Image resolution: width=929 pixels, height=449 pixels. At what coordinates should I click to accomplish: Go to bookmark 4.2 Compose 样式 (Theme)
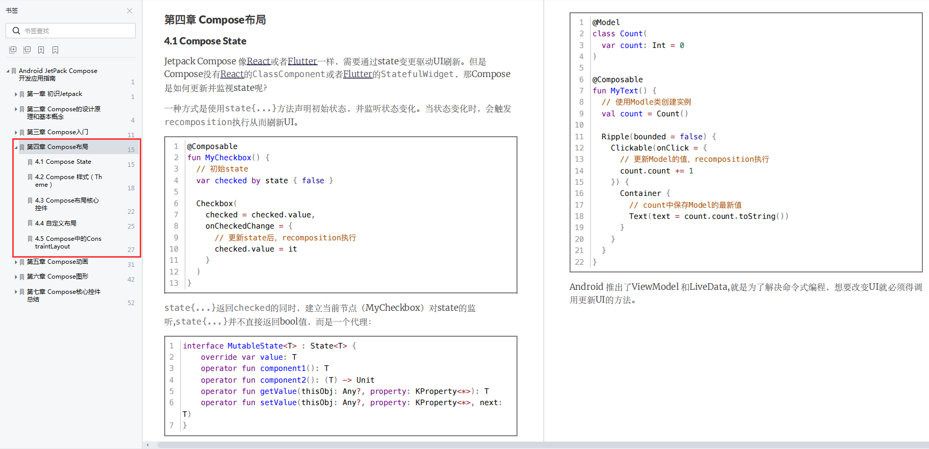coord(68,181)
